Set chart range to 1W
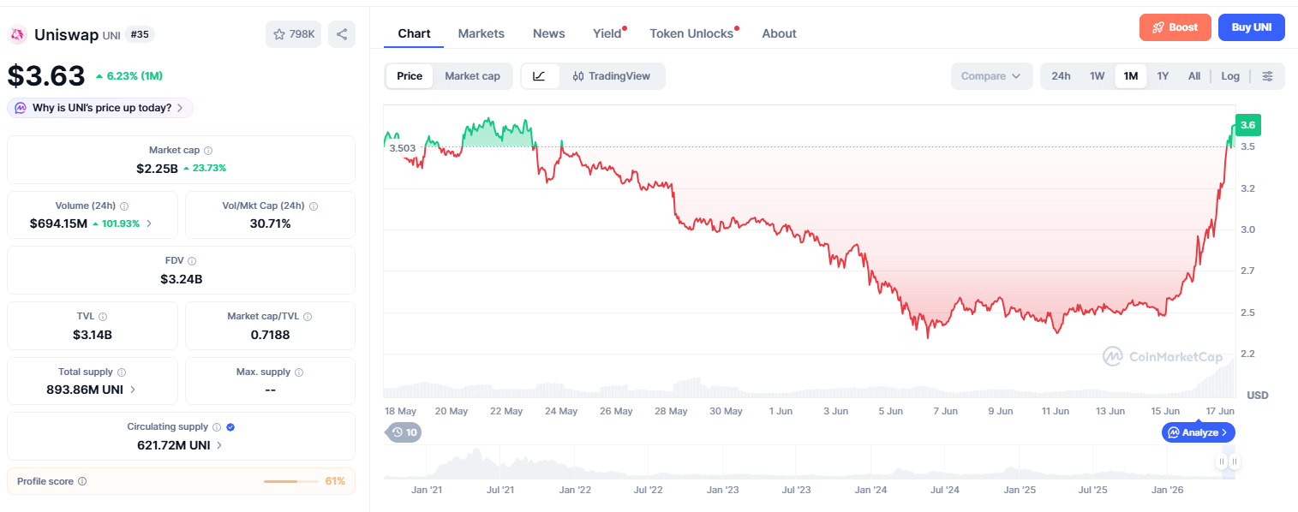This screenshot has width=1298, height=512. [1098, 76]
